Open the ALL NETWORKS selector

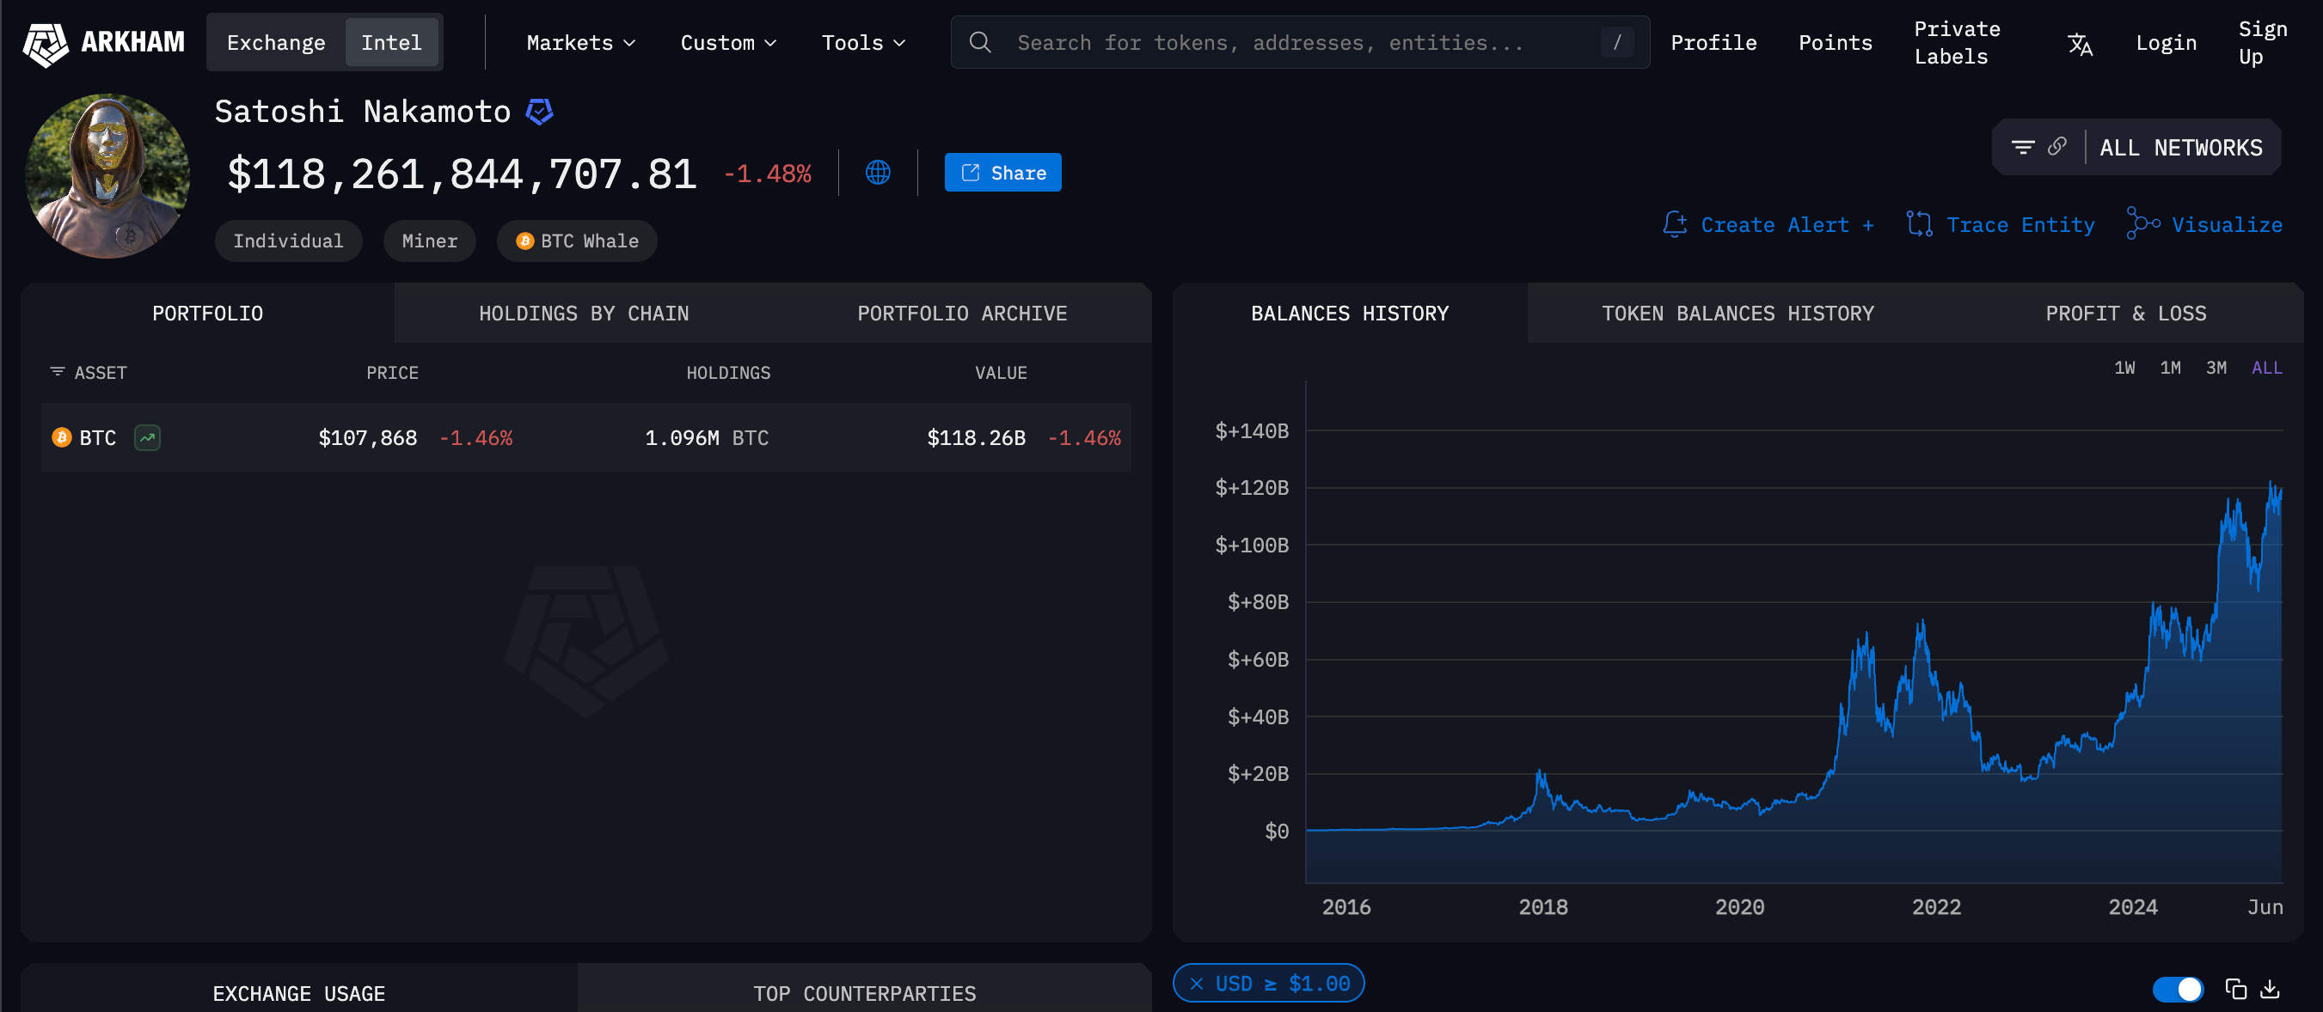pyautogui.click(x=2180, y=148)
